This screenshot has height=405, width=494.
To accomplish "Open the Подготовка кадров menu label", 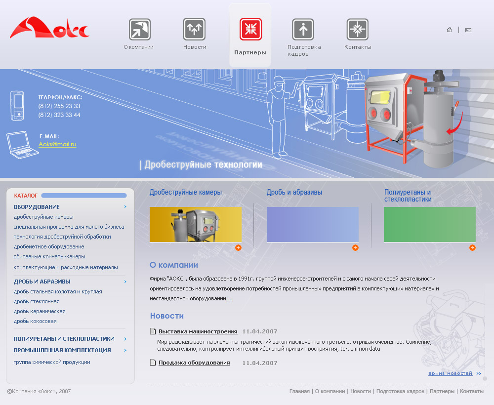I will click(304, 50).
